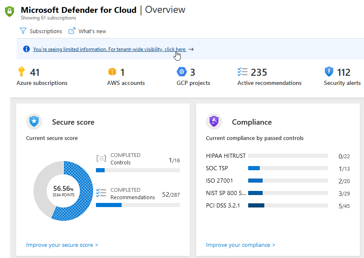Select the AWS accounts box icon
The height and width of the screenshot is (258, 364).
click(x=112, y=72)
